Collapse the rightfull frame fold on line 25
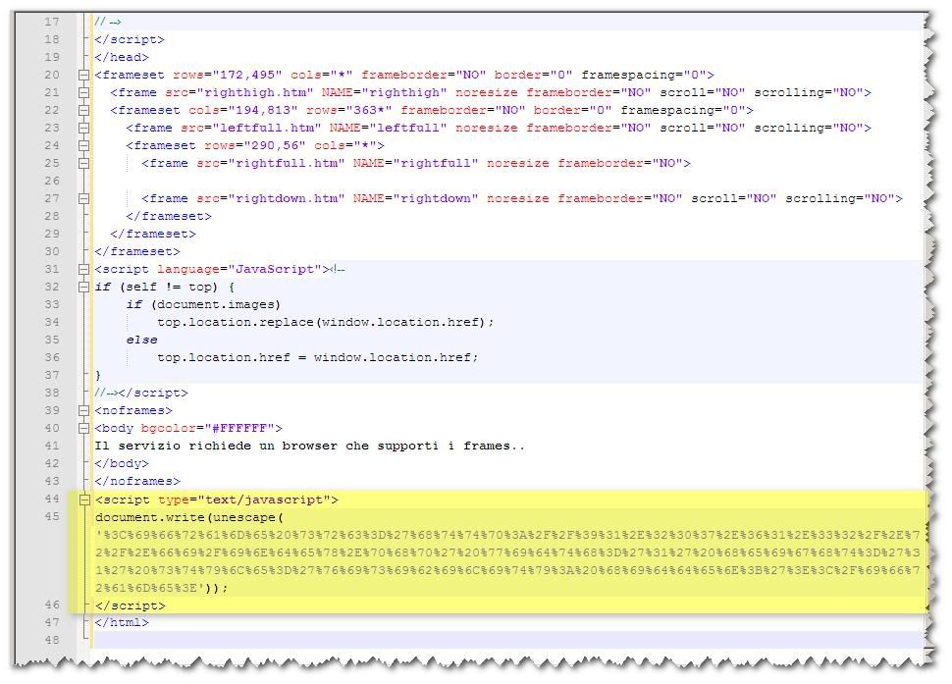This screenshot has width=952, height=684. tap(84, 163)
